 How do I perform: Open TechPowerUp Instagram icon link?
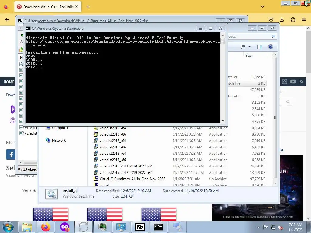click(x=284, y=82)
